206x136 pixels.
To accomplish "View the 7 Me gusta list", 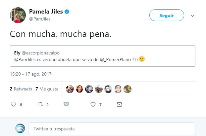I will (47, 89).
